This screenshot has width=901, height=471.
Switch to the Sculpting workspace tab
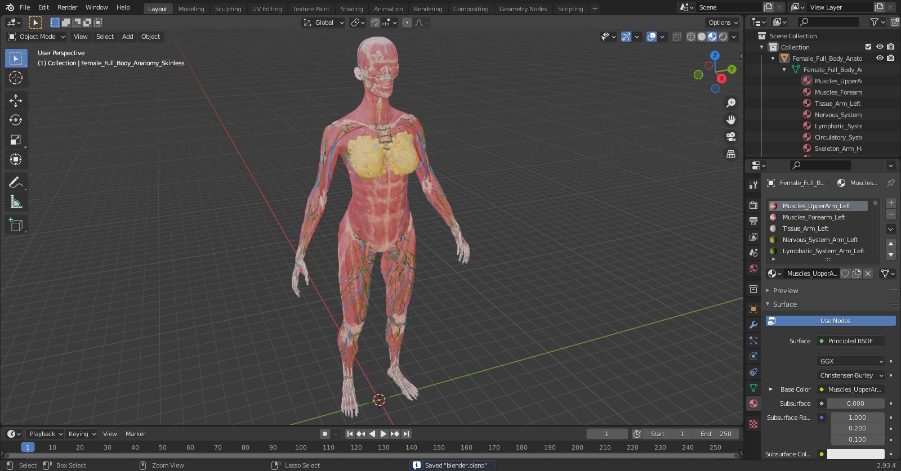click(x=228, y=9)
